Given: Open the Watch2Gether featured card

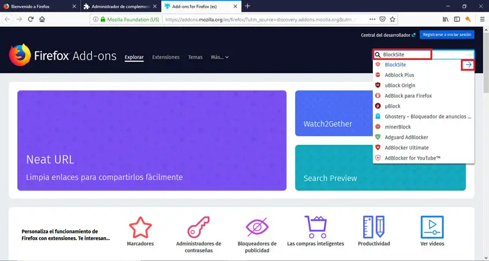Looking at the screenshot, I should click(x=334, y=113).
